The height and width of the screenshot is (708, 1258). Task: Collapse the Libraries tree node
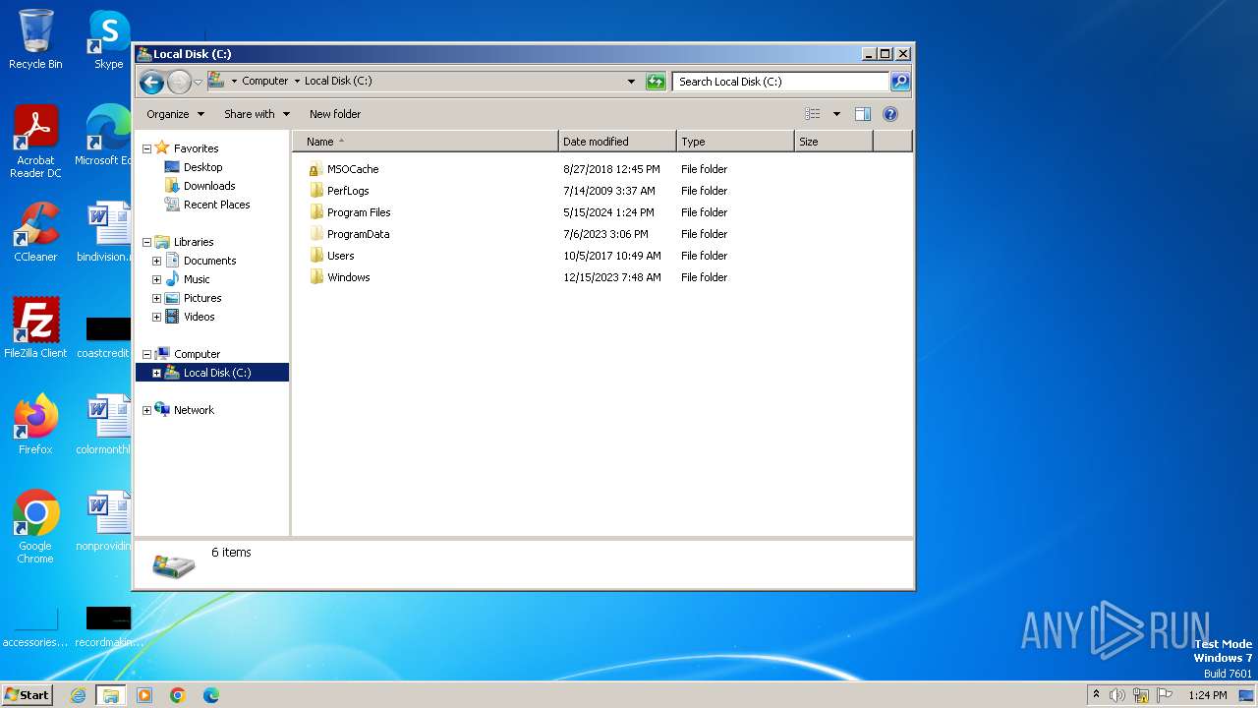(x=146, y=242)
